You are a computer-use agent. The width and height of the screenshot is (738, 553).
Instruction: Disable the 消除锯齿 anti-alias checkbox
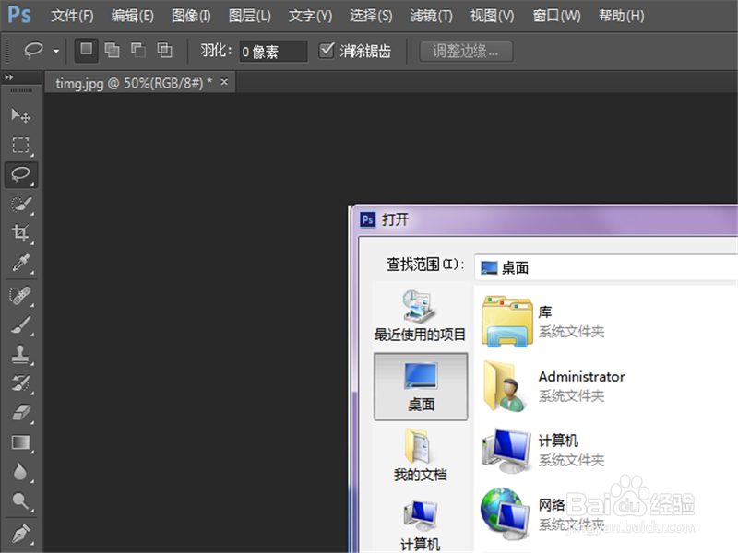327,51
